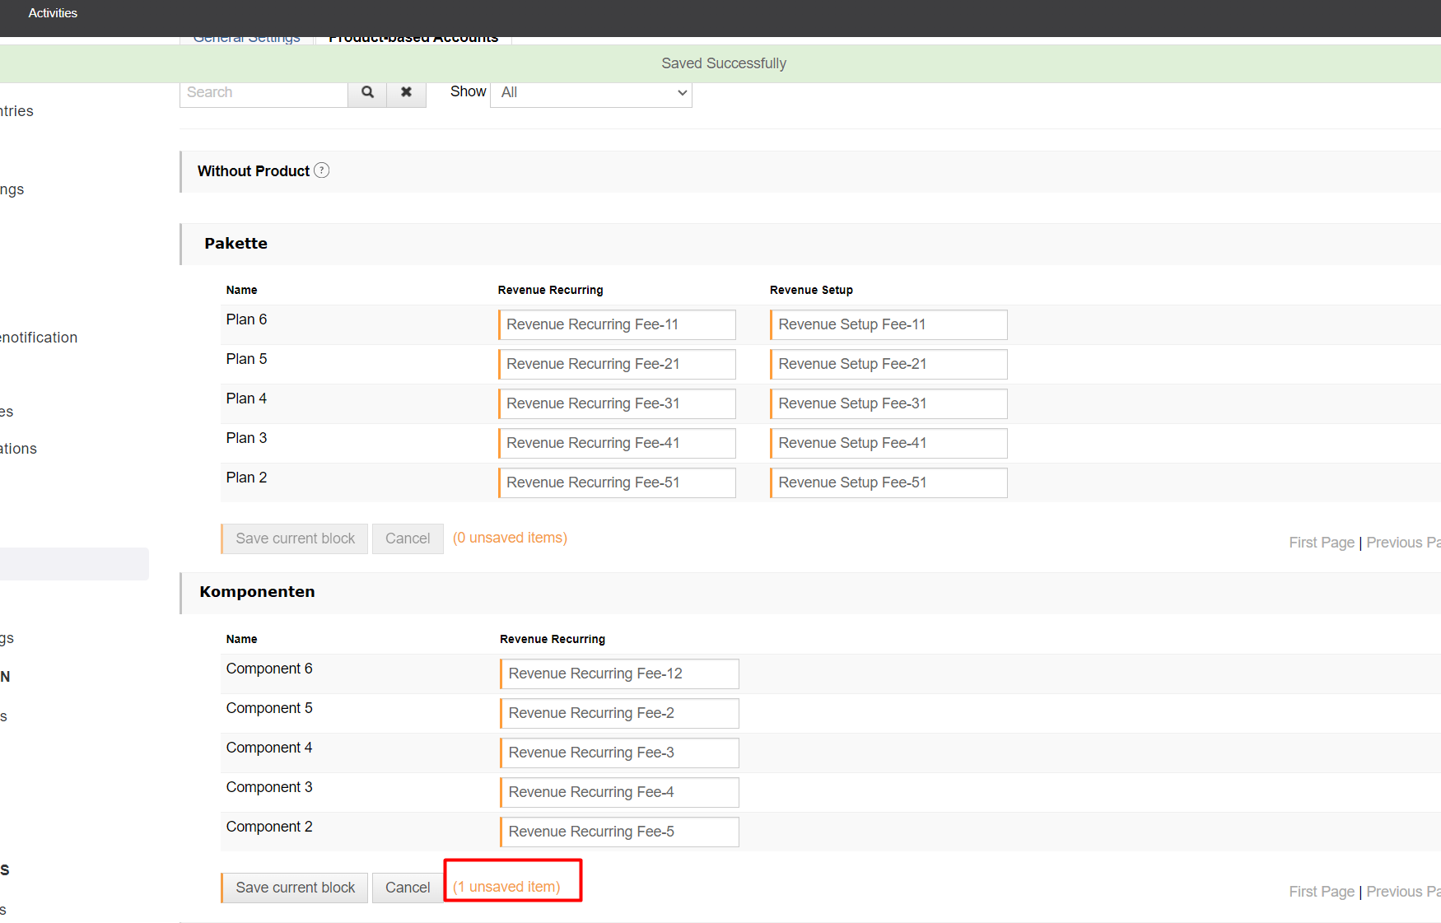The height and width of the screenshot is (923, 1441).
Task: Click the Pakette 'Name' column header
Action: point(241,290)
